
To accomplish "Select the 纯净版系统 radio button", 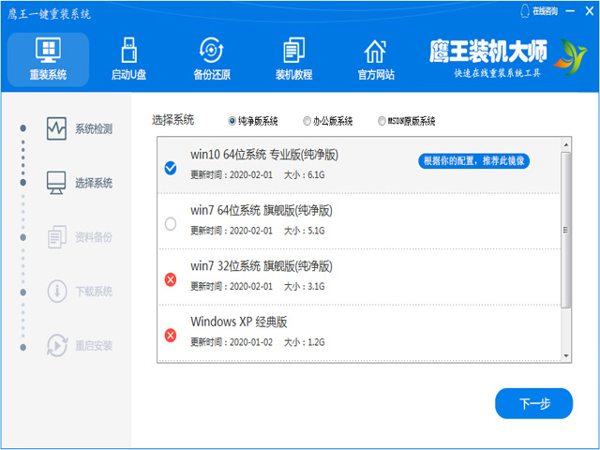I will (232, 121).
